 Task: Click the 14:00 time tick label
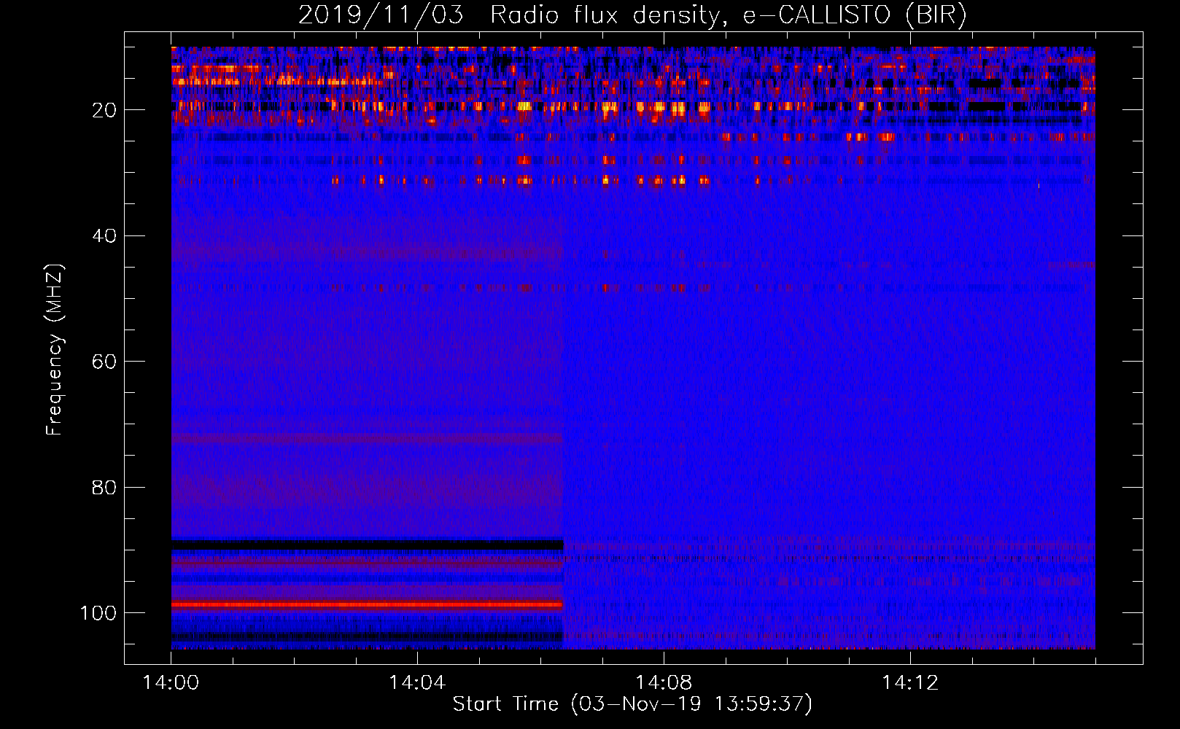tap(171, 682)
